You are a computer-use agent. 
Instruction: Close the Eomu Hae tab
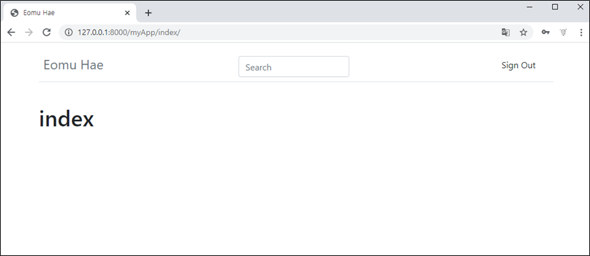[127, 13]
